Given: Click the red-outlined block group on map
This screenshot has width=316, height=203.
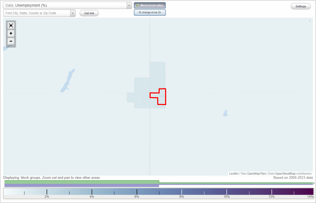Looking at the screenshot, I should tap(161, 97).
